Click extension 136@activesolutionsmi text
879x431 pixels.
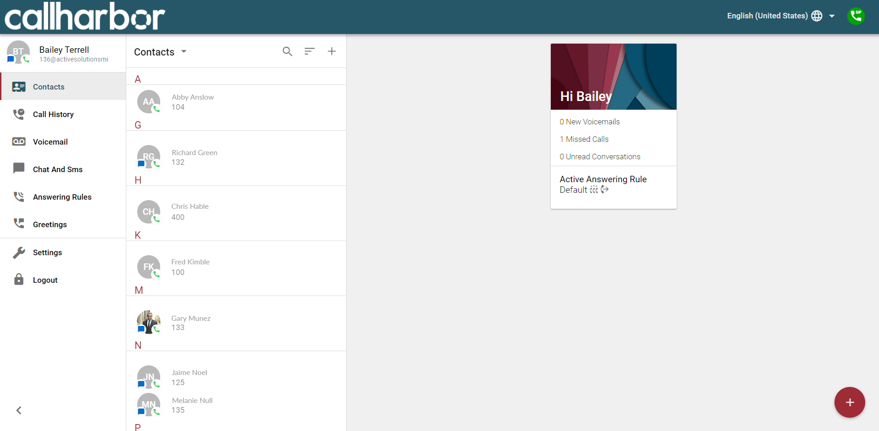[x=73, y=59]
